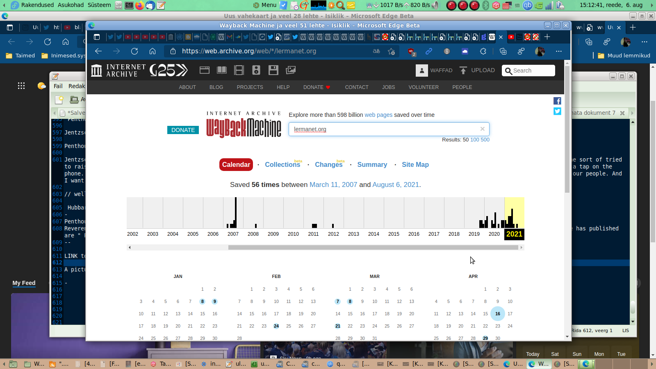Image resolution: width=656 pixels, height=369 pixels.
Task: Select year 2020 on the timeline
Action: click(494, 234)
